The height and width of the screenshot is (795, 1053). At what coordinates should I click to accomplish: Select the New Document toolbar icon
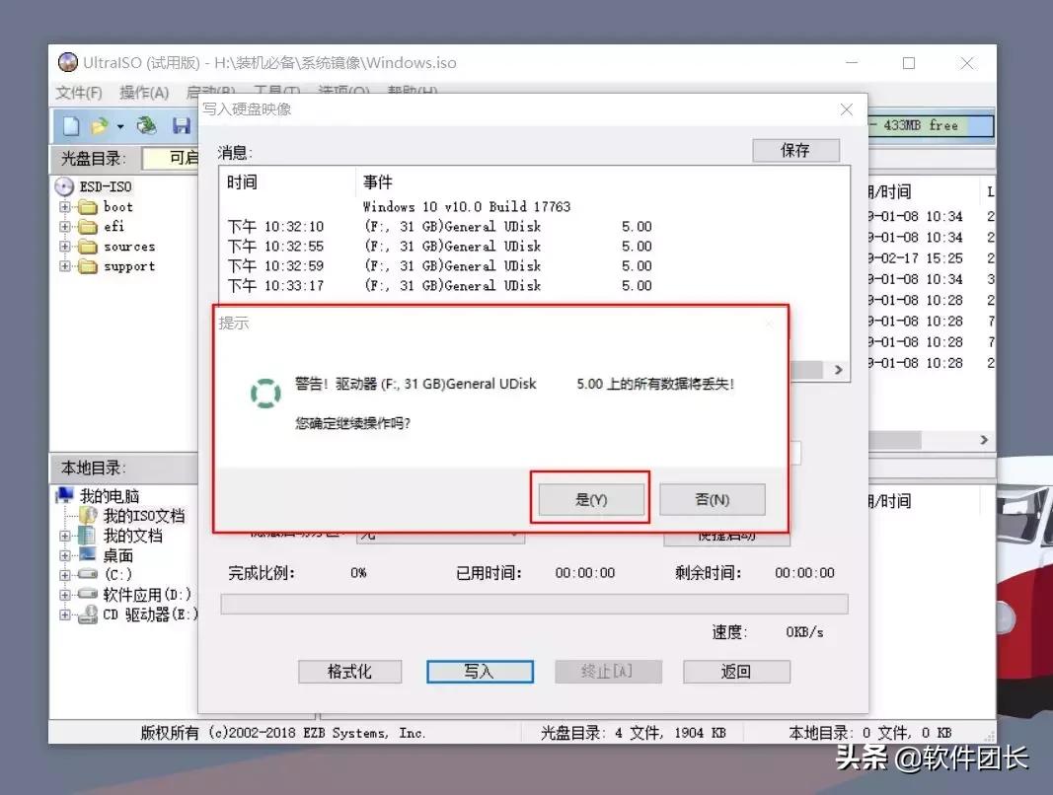pos(70,125)
